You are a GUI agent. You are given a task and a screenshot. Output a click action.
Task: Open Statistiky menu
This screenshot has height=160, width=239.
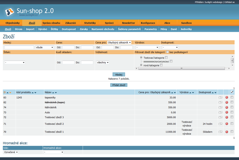point(90,23)
